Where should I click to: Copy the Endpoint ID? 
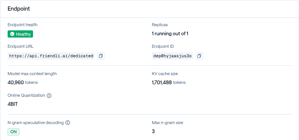point(199,56)
